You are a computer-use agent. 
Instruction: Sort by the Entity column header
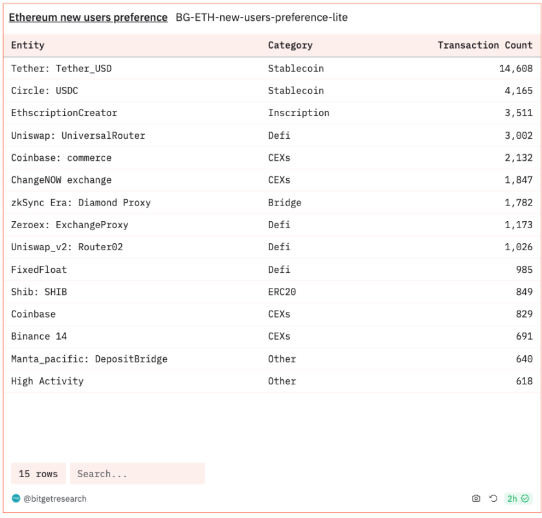(x=28, y=45)
